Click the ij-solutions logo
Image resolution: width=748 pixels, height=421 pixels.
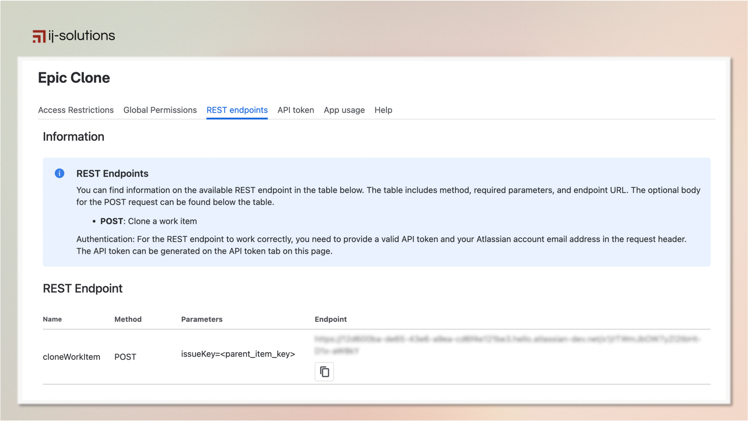74,36
